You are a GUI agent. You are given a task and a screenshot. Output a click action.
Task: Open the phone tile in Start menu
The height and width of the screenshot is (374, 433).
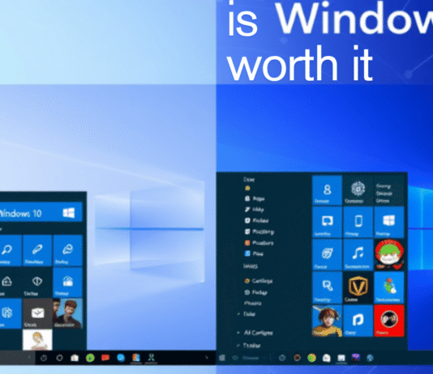358,222
